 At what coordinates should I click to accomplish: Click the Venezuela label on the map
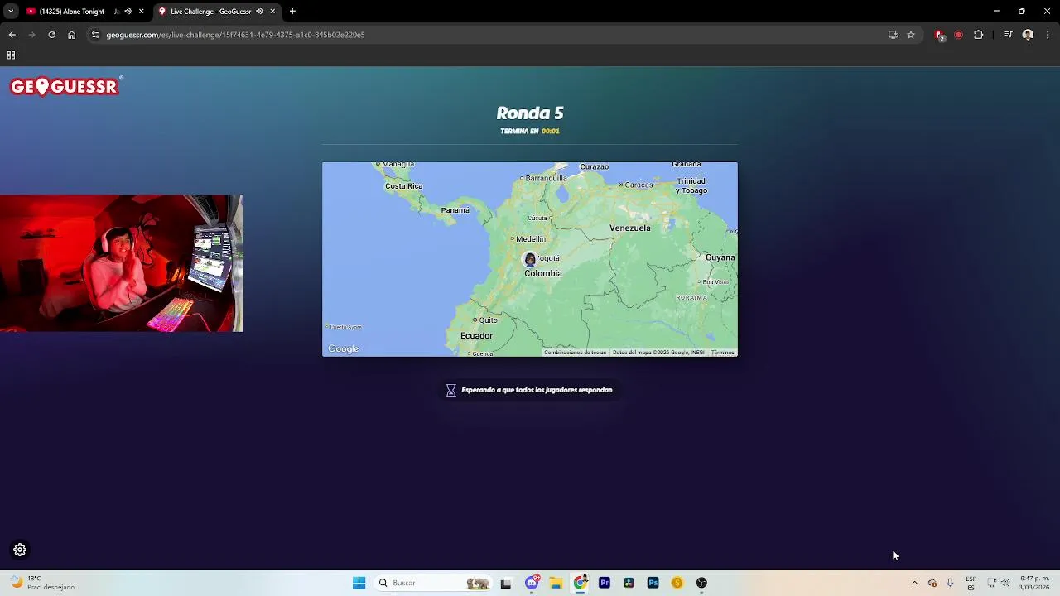(x=629, y=228)
